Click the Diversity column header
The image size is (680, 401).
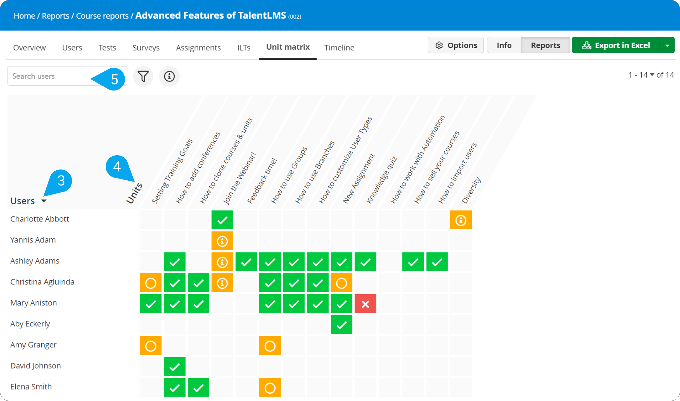coord(471,190)
